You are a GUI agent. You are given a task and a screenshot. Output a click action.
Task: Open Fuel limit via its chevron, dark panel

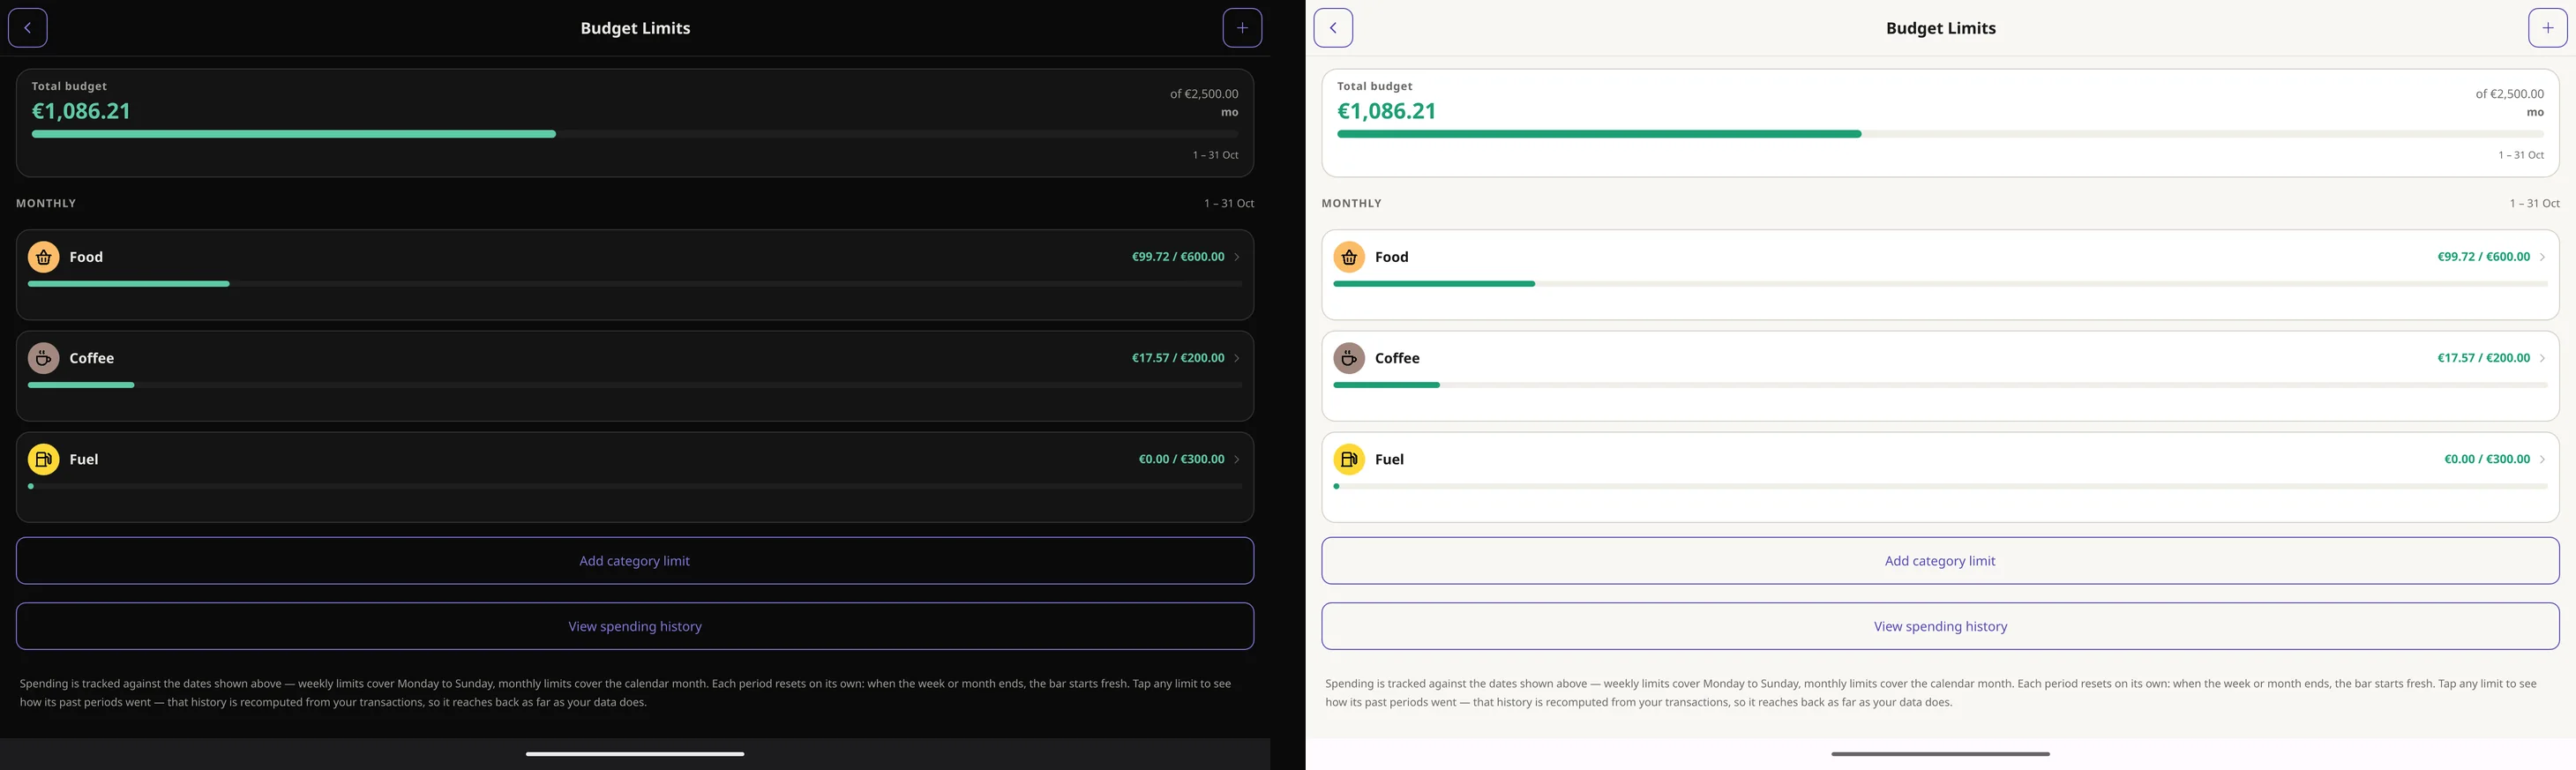coord(1237,459)
